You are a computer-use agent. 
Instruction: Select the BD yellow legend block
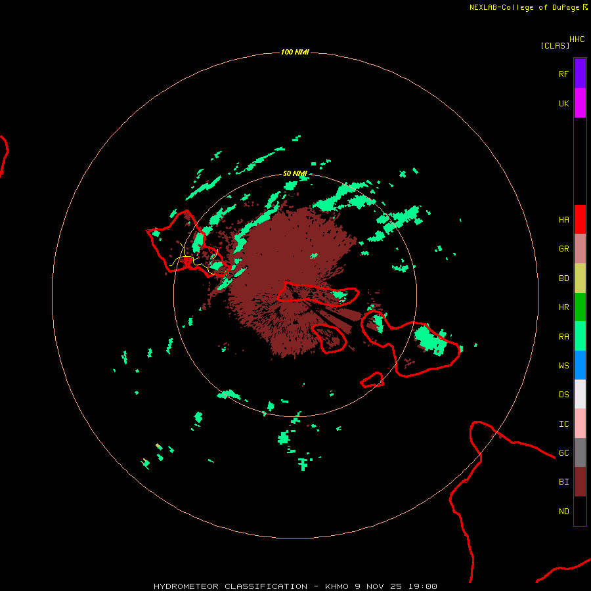580,278
